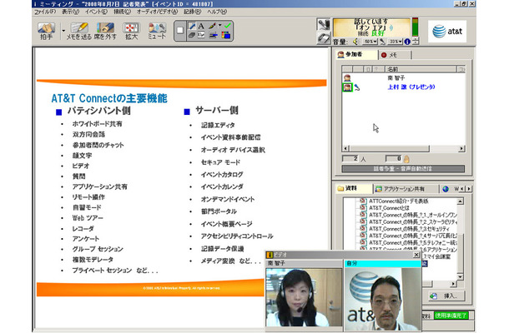Click the microphone level icon

pos(383,42)
